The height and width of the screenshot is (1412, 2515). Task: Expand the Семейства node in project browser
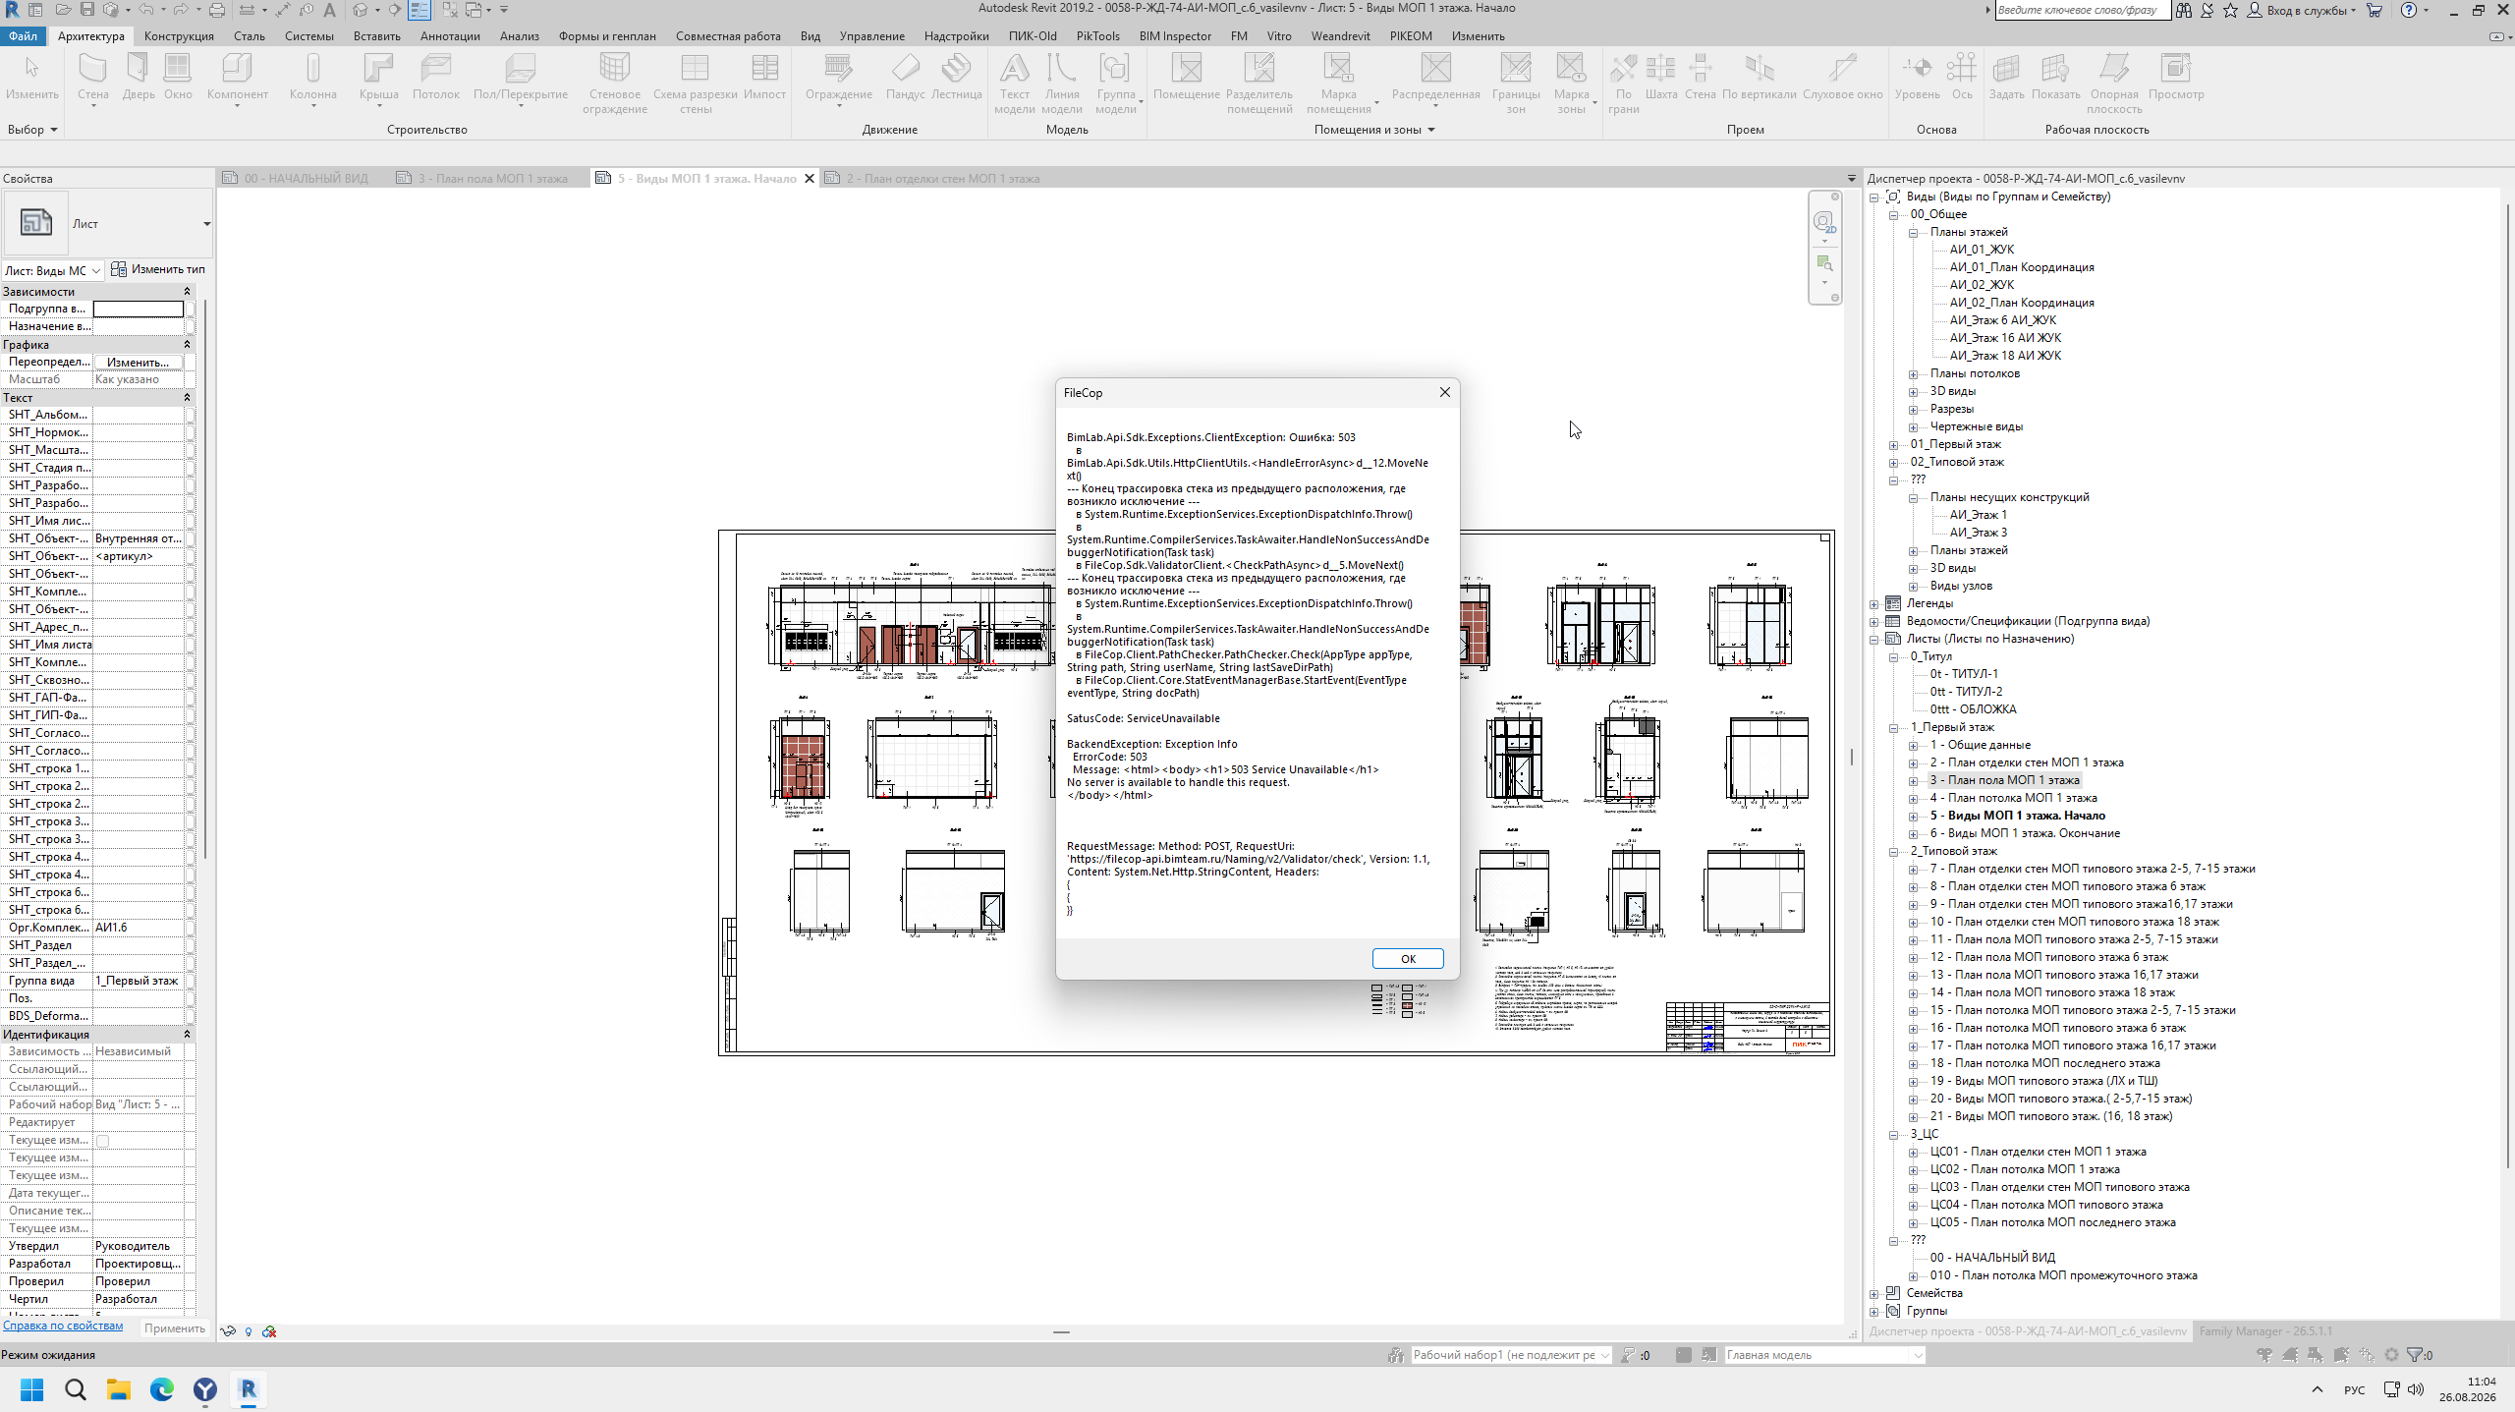(1874, 1294)
